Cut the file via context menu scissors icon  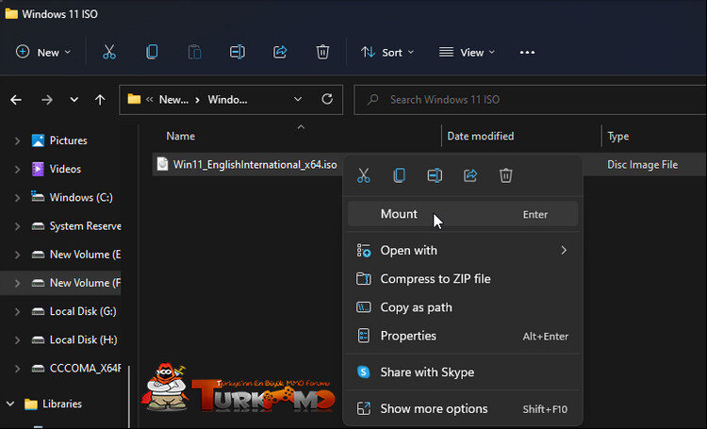pos(364,175)
